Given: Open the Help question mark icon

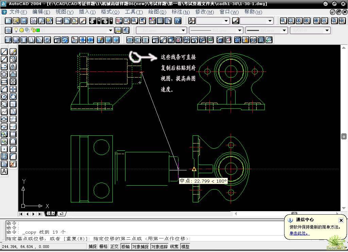Looking at the screenshot, I should 178,21.
